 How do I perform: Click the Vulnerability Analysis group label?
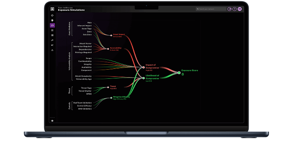(69, 61)
